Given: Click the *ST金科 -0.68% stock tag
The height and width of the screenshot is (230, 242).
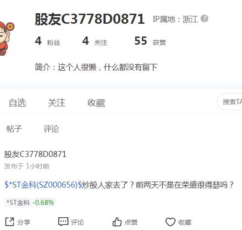Looking at the screenshot, I should coord(30,203).
